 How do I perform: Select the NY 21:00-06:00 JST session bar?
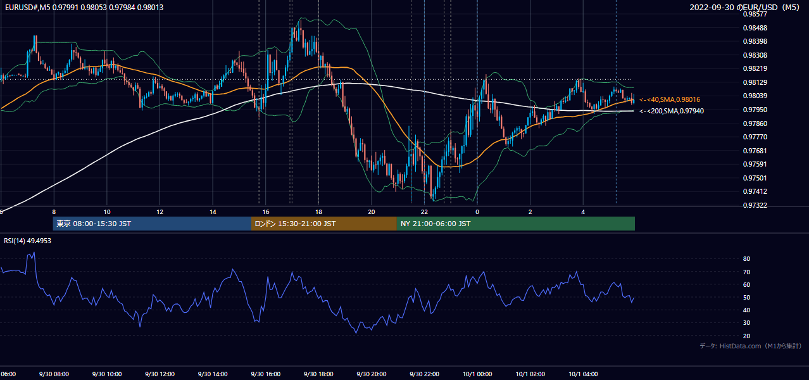[516, 224]
